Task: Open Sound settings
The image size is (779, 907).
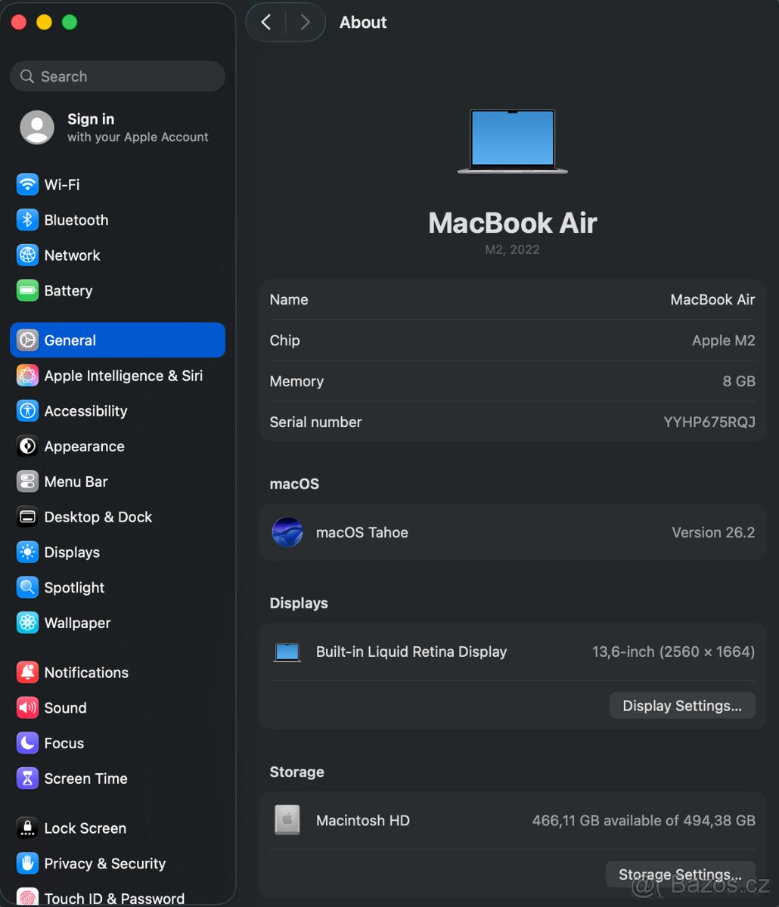Action: click(x=65, y=708)
